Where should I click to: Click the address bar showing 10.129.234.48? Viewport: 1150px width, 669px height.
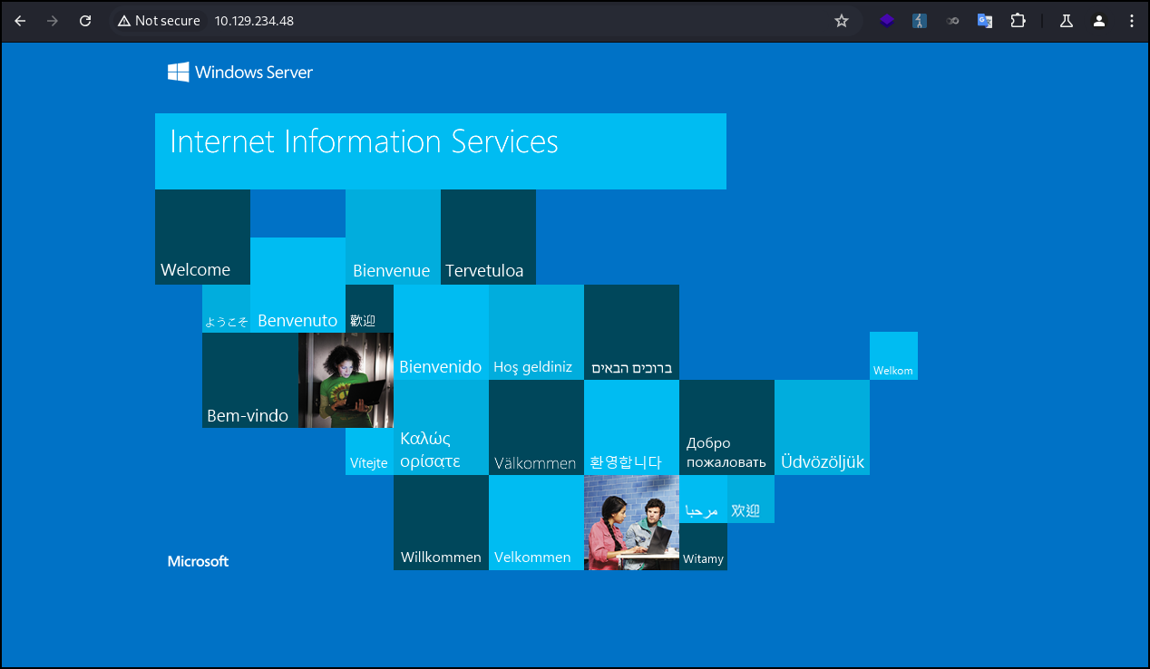coord(453,21)
